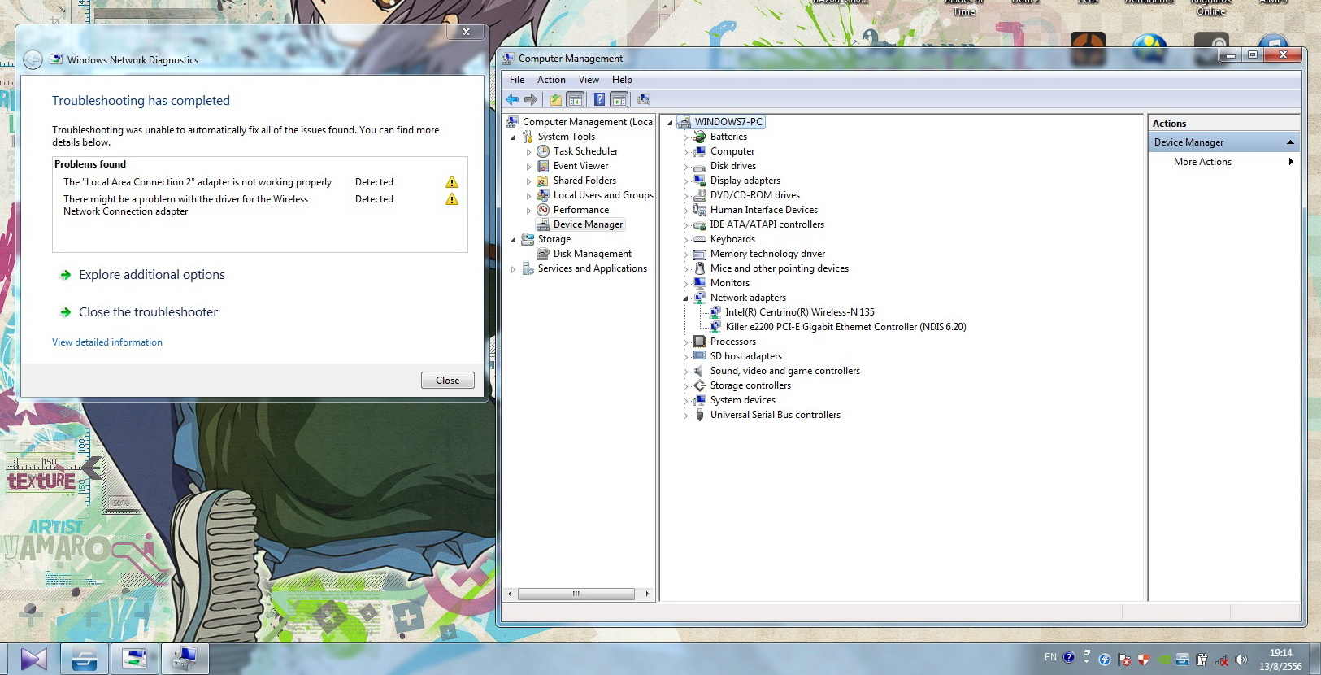This screenshot has width=1321, height=675.
Task: Select the Local Users and Groups icon
Action: (543, 195)
